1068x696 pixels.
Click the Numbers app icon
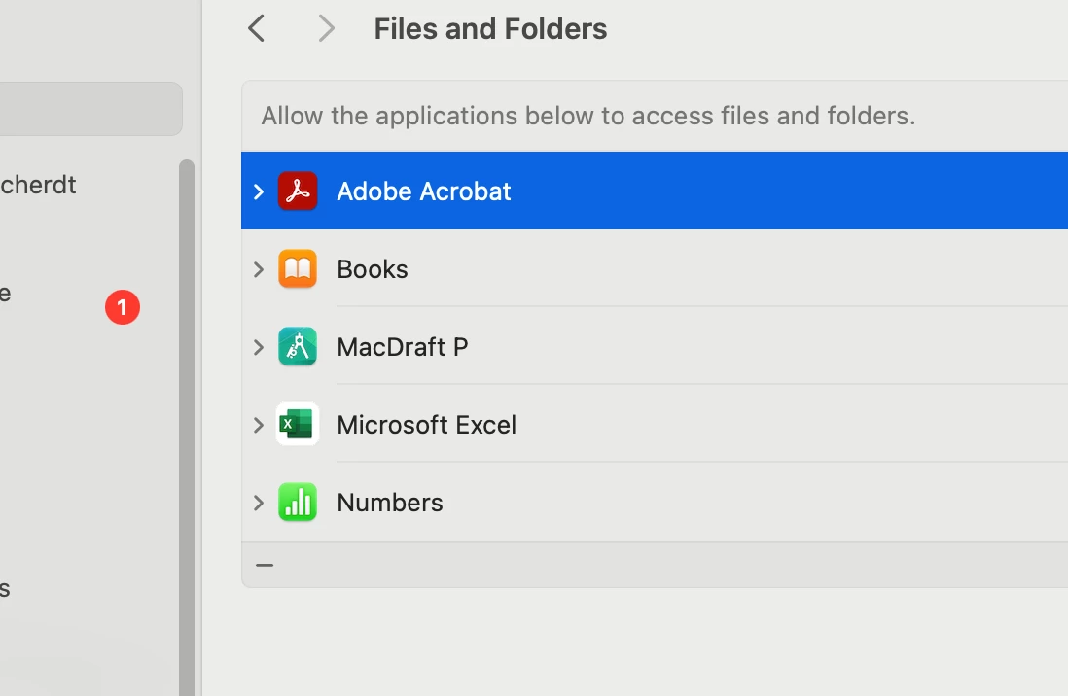coord(298,503)
